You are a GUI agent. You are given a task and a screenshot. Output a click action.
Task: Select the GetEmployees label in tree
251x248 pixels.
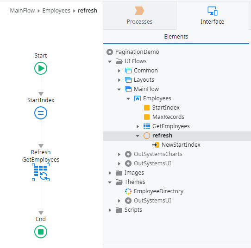click(x=171, y=126)
